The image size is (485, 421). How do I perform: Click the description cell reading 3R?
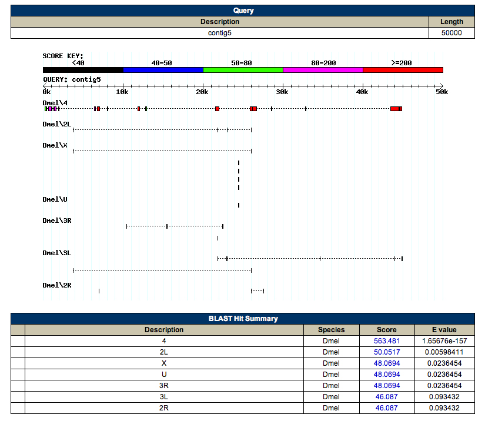pyautogui.click(x=164, y=386)
